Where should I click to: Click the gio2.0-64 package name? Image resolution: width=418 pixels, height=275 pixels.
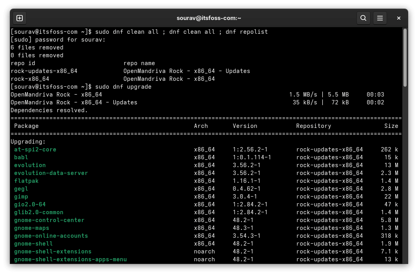(x=30, y=204)
